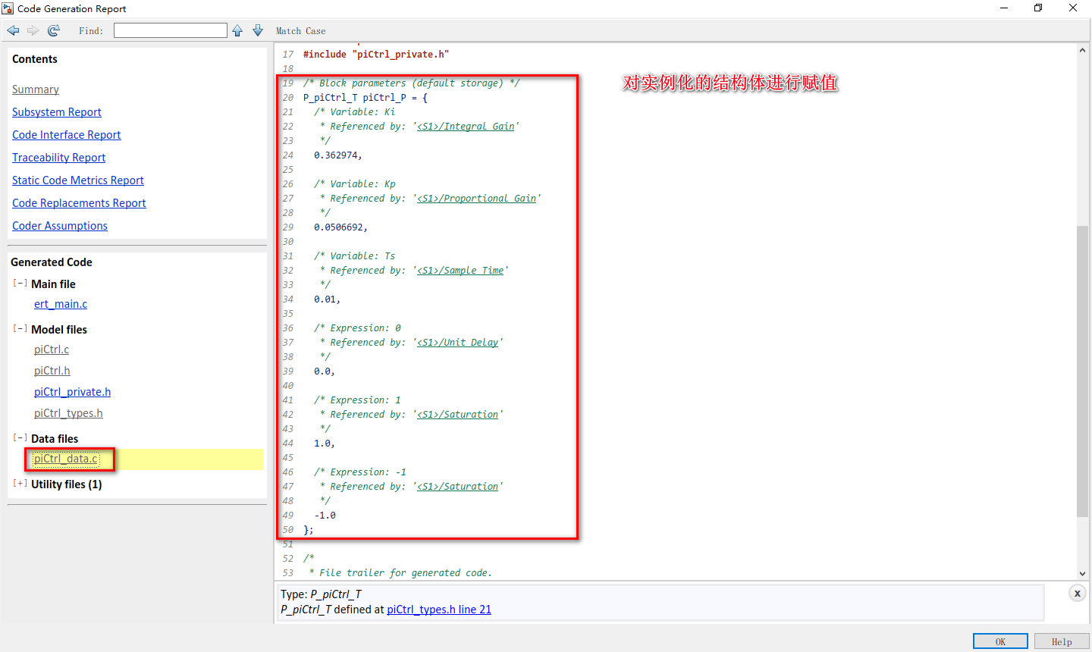Screen dimensions: 1092x652
Task: Open ert_main.c from Main file
Action: pos(61,303)
